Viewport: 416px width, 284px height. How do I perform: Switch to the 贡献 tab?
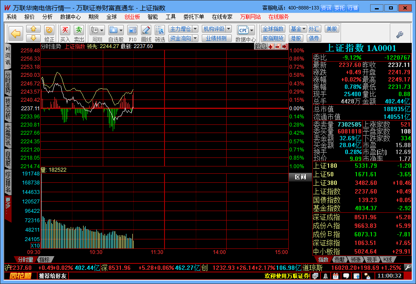(339, 260)
